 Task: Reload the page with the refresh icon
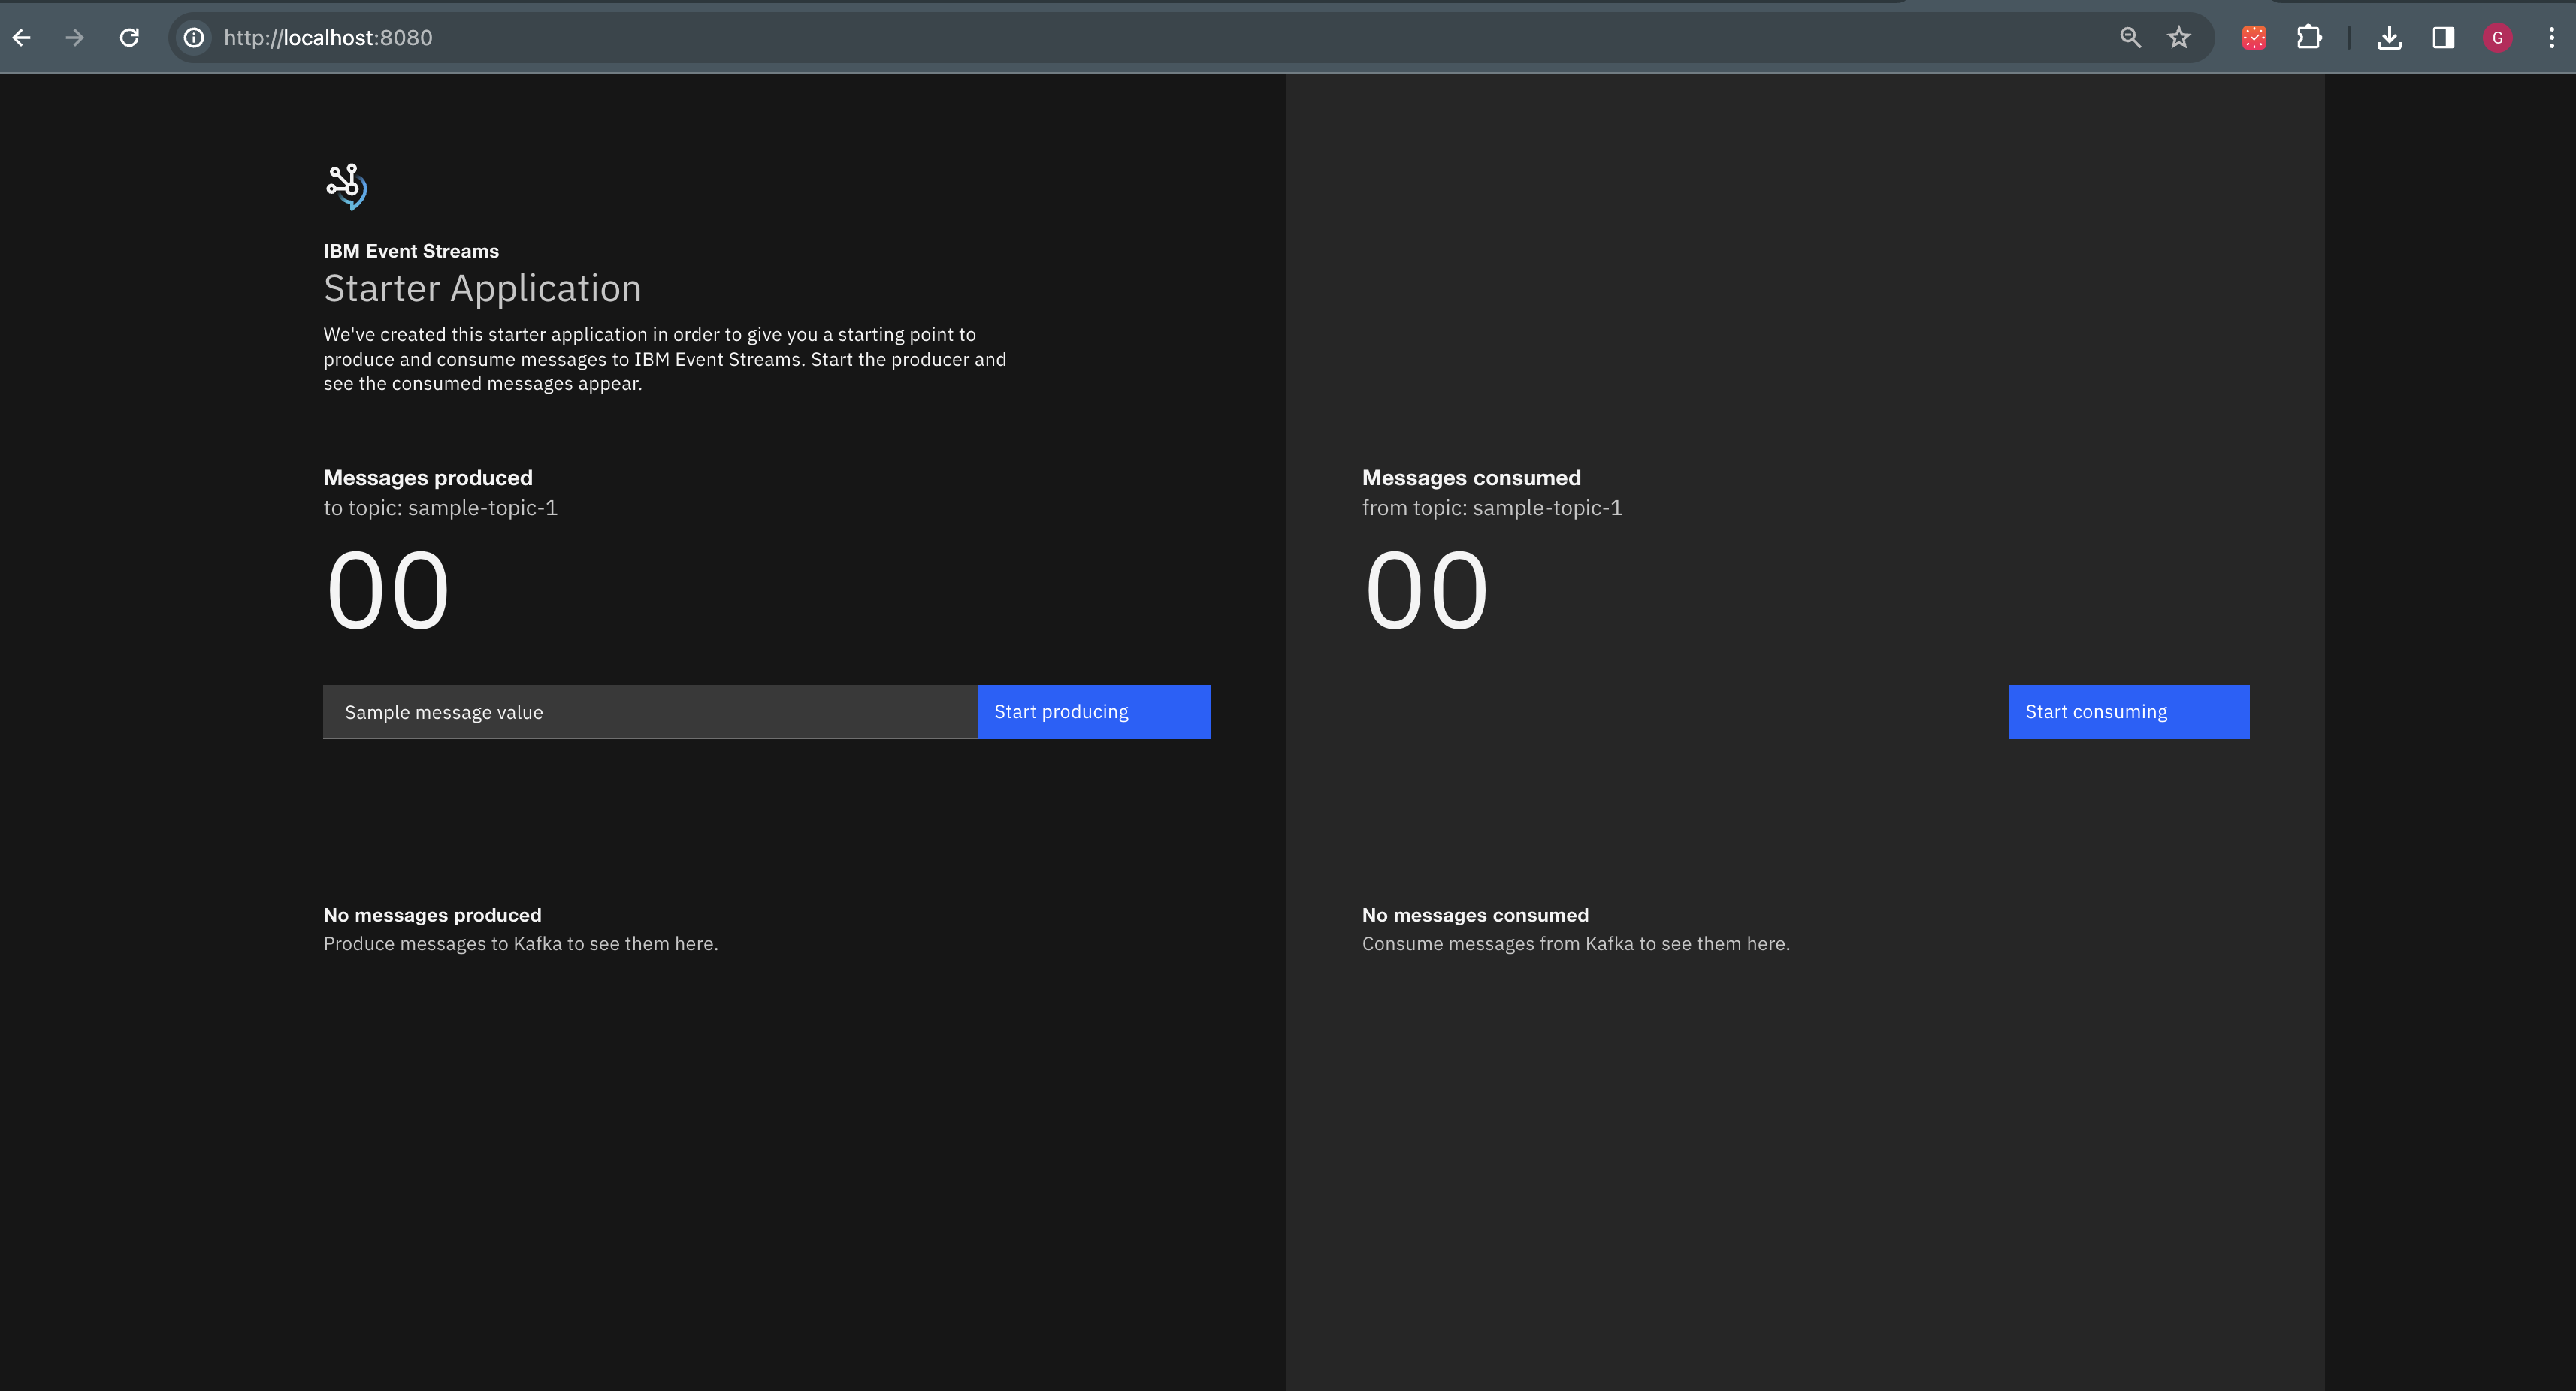129,38
